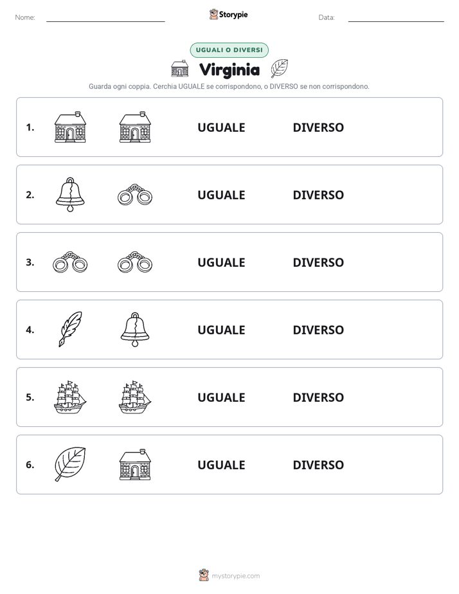Screen dimensions: 459x594
Task: Select DIVERSO for row 4
Action: (318, 330)
